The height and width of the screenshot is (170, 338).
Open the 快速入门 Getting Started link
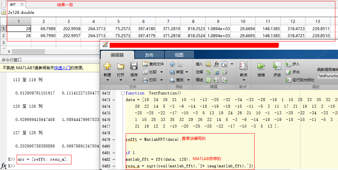coord(62,68)
